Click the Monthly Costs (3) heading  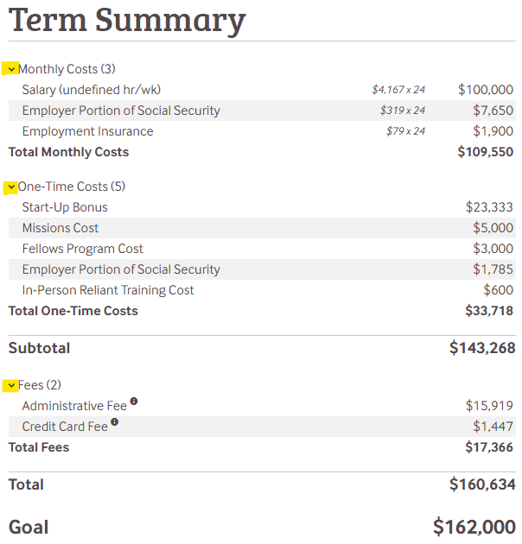[x=67, y=69]
